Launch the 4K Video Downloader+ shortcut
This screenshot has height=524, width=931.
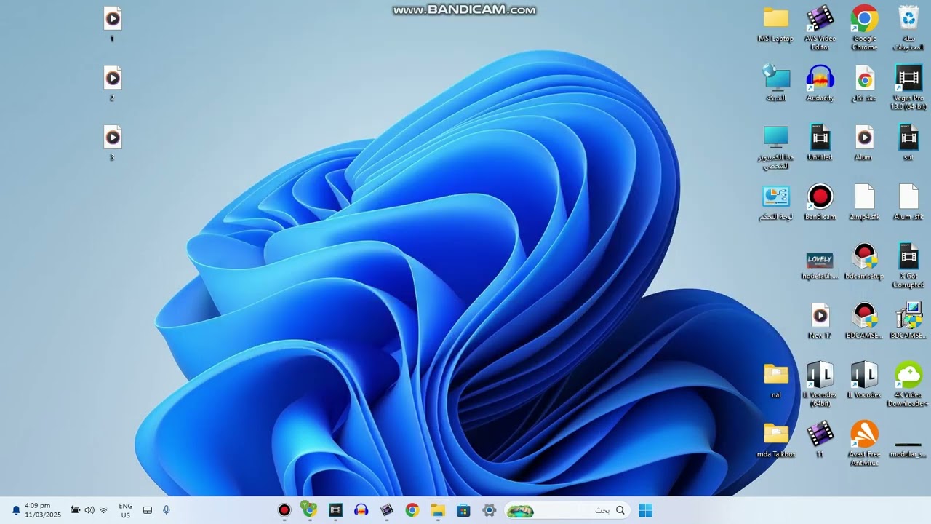pyautogui.click(x=908, y=384)
